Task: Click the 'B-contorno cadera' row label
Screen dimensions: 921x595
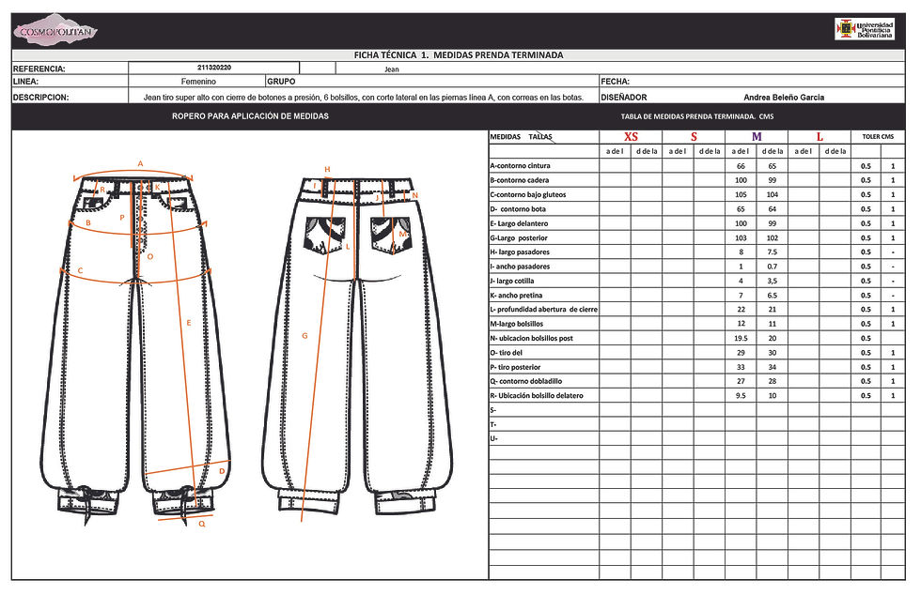Action: tap(519, 180)
